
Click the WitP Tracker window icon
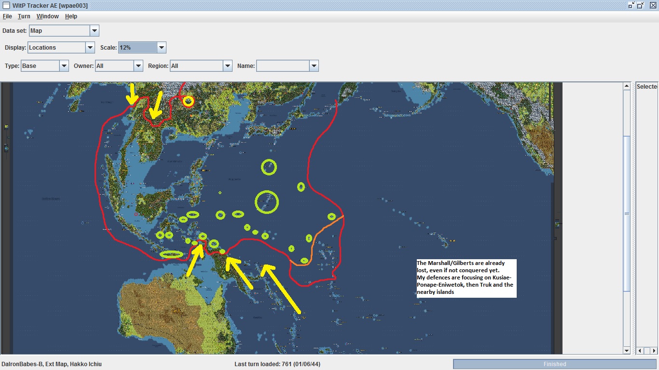coord(6,5)
